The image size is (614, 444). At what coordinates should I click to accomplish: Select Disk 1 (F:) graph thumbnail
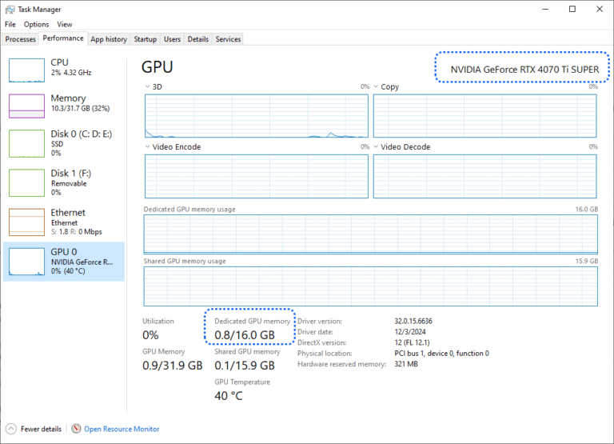coord(26,182)
